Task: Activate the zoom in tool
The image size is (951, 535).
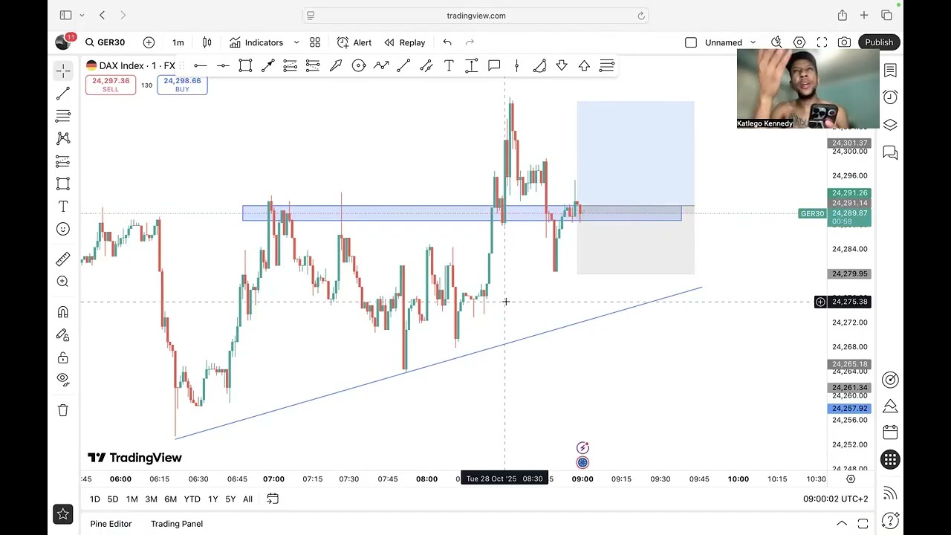Action: click(63, 282)
